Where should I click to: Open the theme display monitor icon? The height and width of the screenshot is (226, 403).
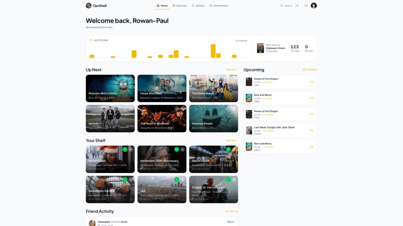point(306,6)
